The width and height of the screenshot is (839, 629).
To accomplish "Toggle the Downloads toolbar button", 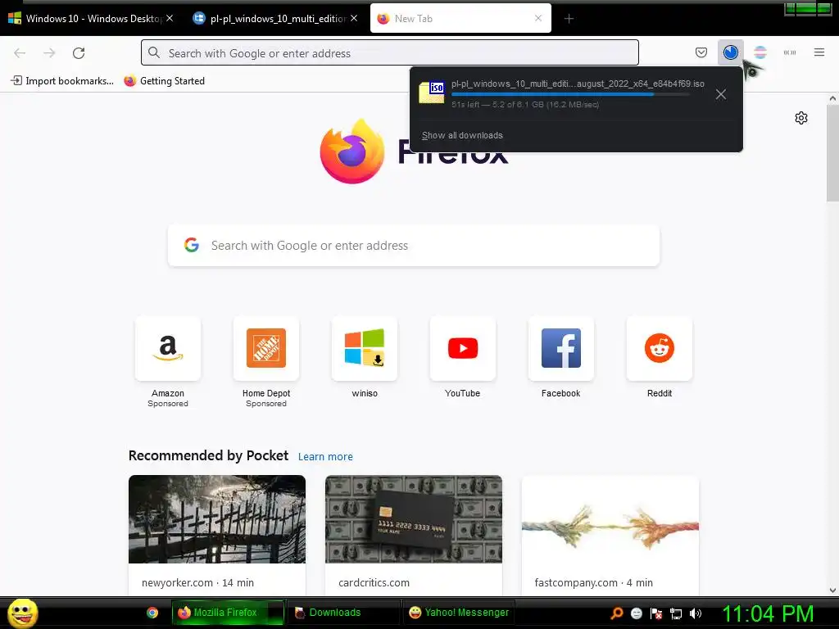I will pos(730,52).
